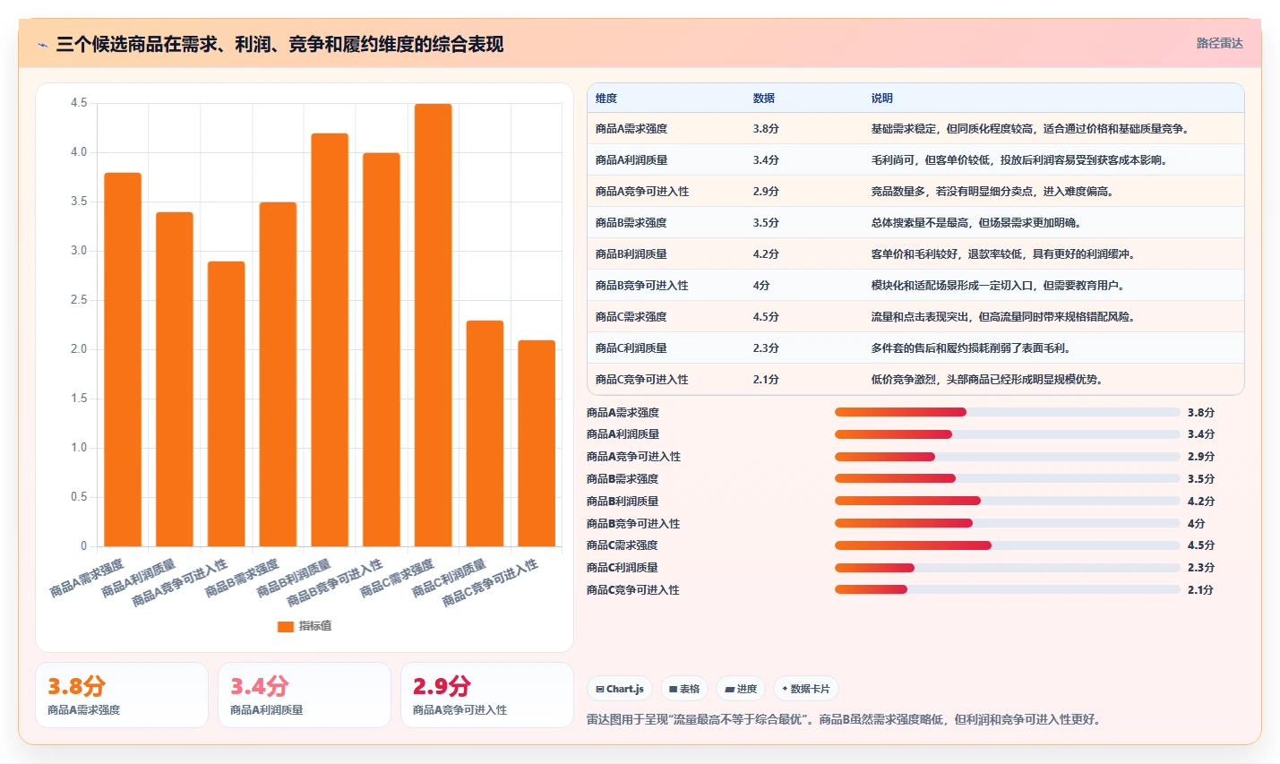The width and height of the screenshot is (1280, 764).
Task: Click the 商品A需求强度 progress bar
Action: [x=1007, y=412]
